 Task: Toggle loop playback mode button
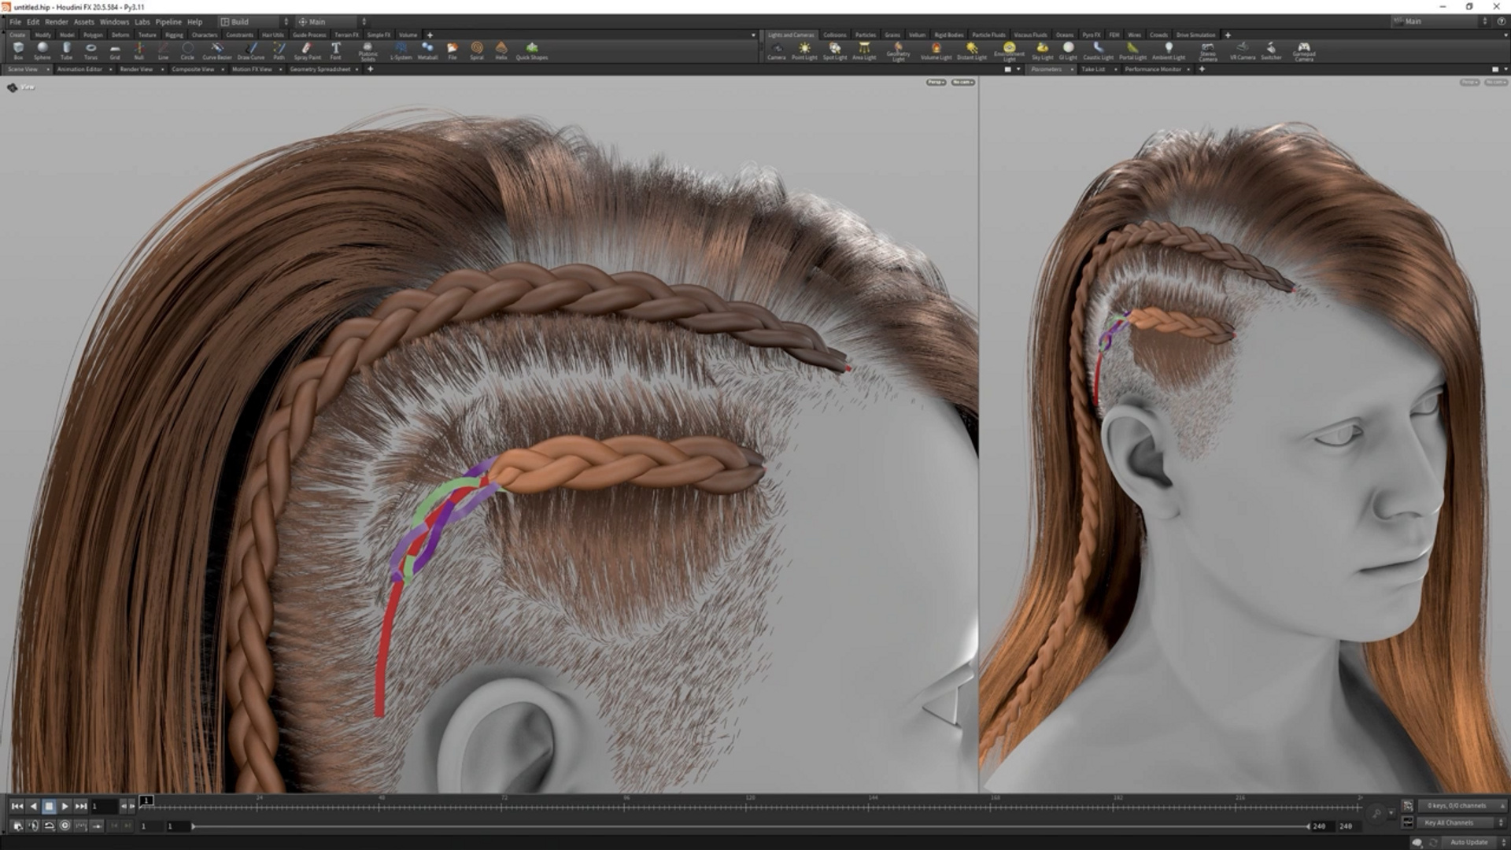(x=49, y=826)
